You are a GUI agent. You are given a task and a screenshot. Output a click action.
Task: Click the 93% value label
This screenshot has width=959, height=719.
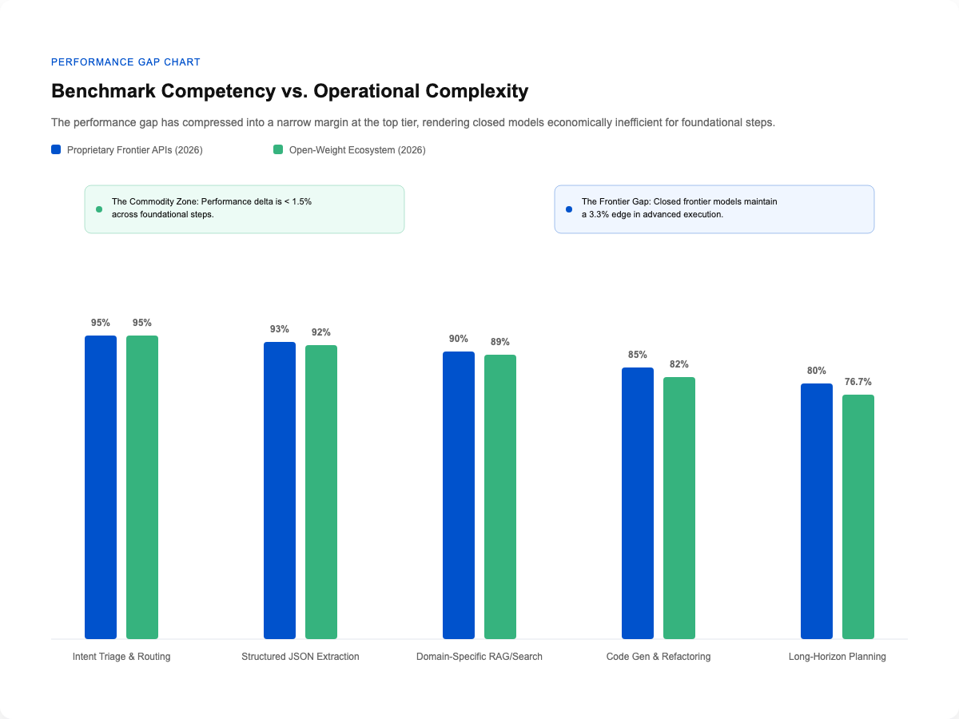280,329
